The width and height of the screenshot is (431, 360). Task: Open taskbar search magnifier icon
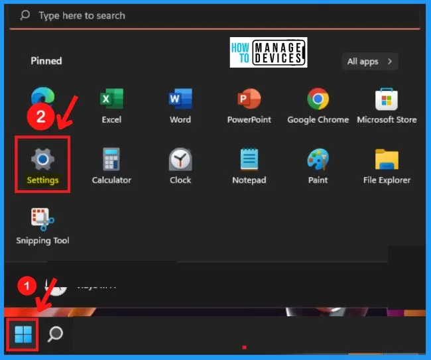pyautogui.click(x=55, y=334)
